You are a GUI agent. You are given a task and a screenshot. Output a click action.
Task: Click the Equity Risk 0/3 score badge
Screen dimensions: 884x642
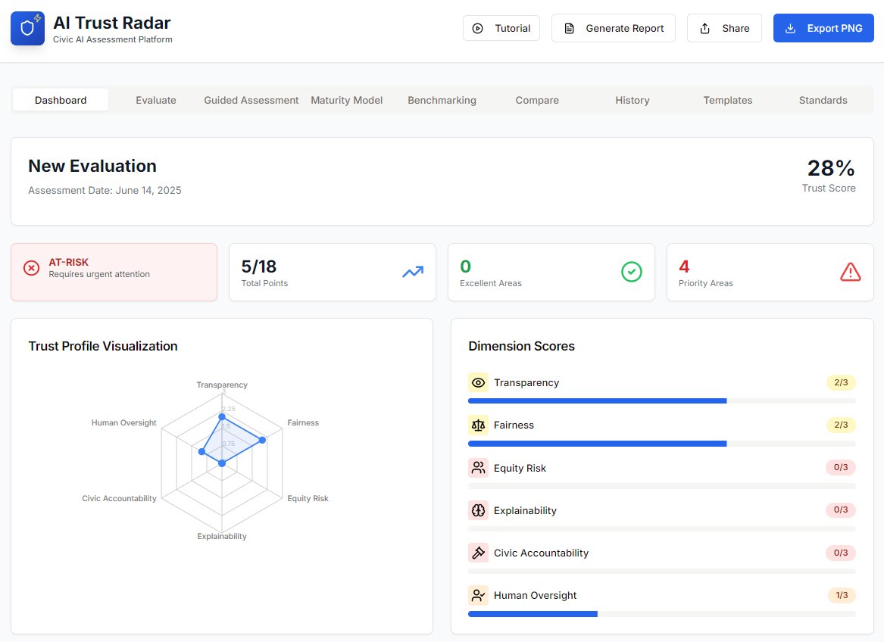pos(841,467)
